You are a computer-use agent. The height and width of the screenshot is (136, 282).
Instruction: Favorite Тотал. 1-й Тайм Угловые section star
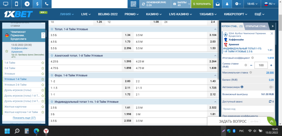point(52,29)
